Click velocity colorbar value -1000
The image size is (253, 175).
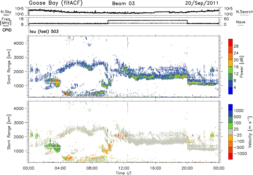coord(240,154)
